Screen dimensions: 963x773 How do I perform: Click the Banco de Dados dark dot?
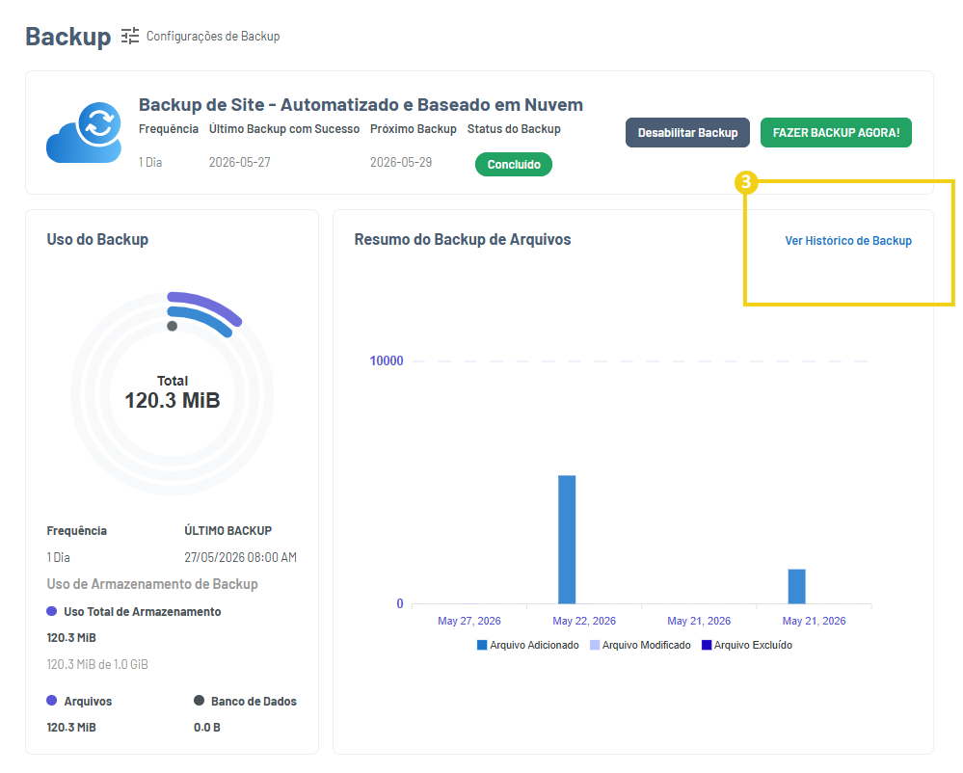coord(199,701)
